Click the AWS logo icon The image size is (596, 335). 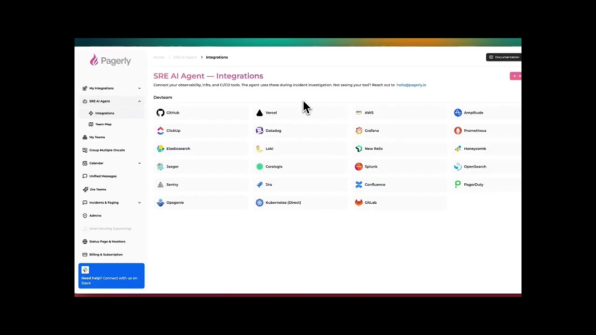359,113
